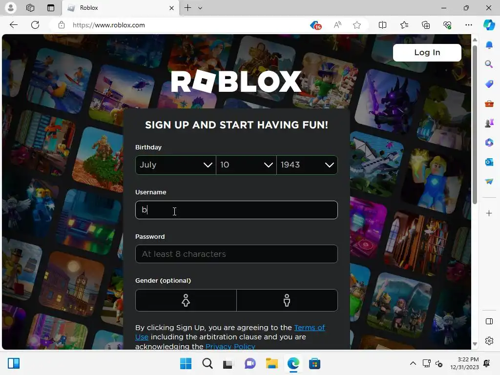The height and width of the screenshot is (375, 500).
Task: Open the birthday month dropdown showing July
Action: point(176,165)
